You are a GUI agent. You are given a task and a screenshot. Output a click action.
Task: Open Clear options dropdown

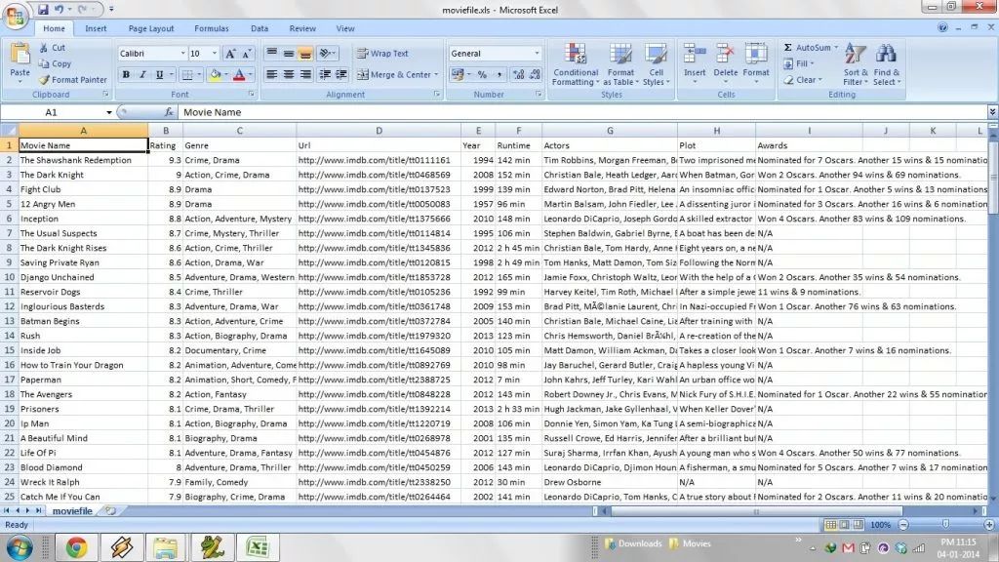coord(819,80)
